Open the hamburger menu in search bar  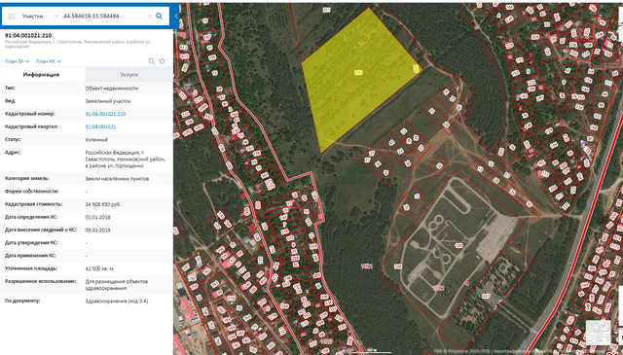(x=12, y=16)
